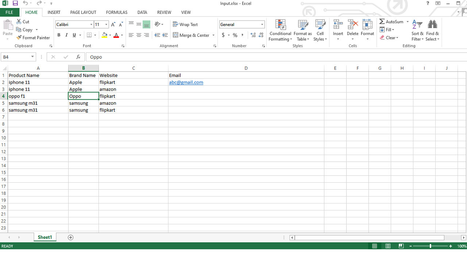The width and height of the screenshot is (467, 262).
Task: Select cell containing samsung m31 in row 5
Action: [23, 103]
